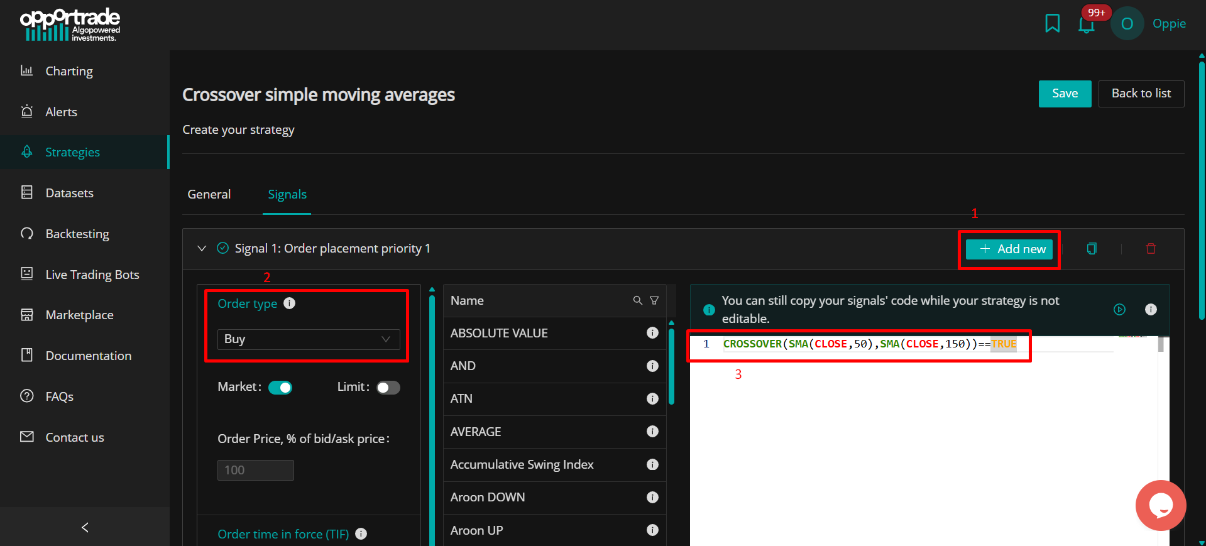Click the Order Price percentage field
Viewport: 1206px width, 546px height.
click(255, 470)
